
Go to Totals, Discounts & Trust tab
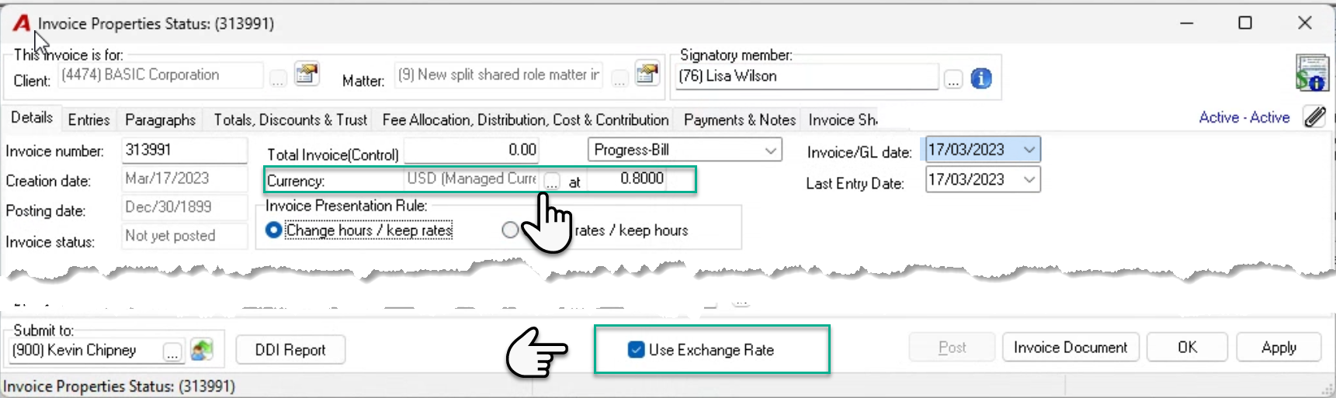pos(290,119)
